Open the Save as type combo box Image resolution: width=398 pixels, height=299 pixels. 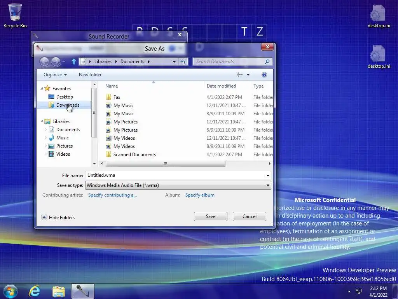[x=178, y=185]
